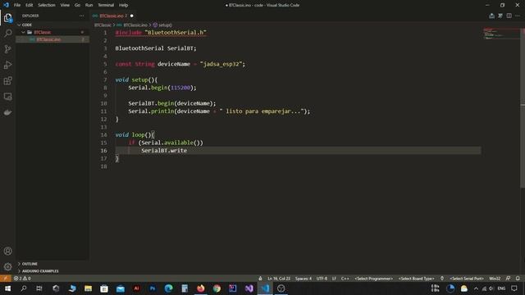Select Serial Port in status bar
This screenshot has height=295, width=525.
coord(467,279)
